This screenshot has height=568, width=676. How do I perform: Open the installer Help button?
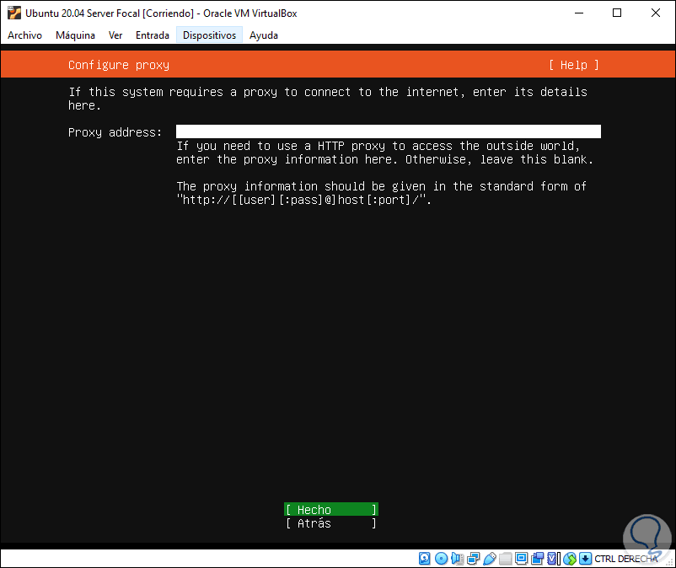tap(574, 65)
